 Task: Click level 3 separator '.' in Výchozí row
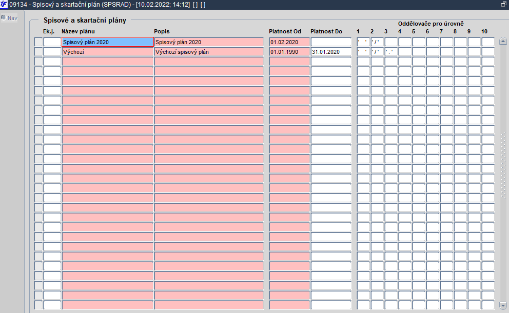click(x=391, y=52)
